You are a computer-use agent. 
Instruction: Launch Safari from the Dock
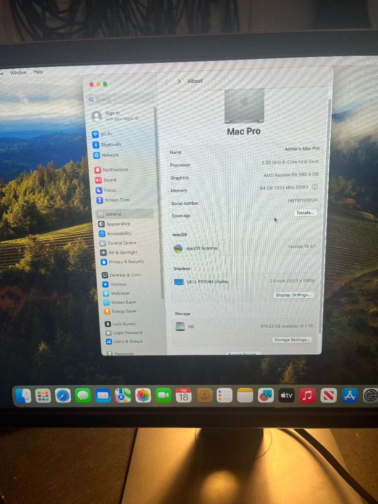coord(63,395)
